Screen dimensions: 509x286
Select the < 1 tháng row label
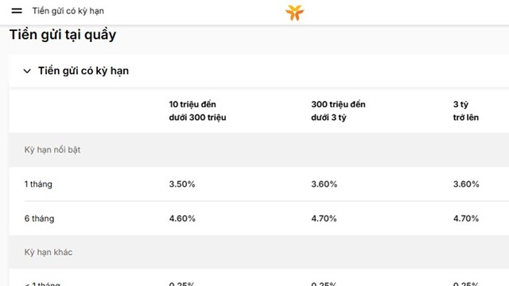coord(42,284)
